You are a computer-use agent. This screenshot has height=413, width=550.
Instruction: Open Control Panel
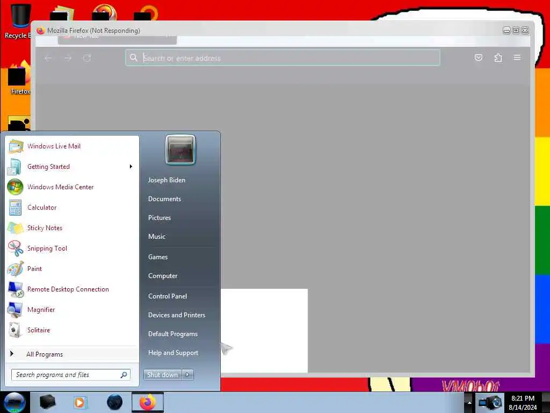point(168,296)
